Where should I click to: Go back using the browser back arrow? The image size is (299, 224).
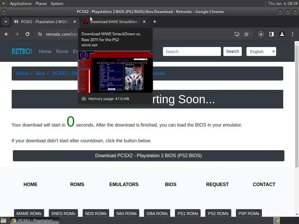[x=6, y=34]
